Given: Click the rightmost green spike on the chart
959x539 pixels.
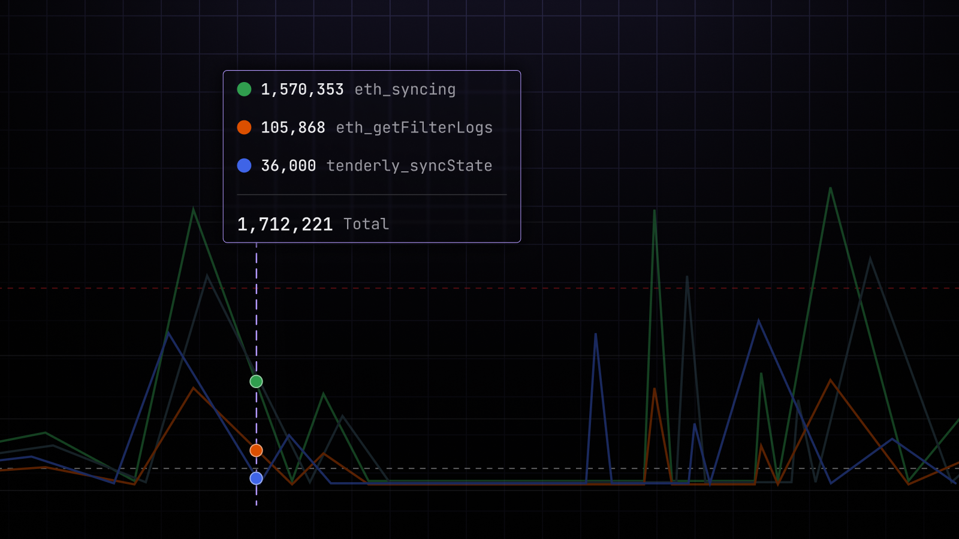Looking at the screenshot, I should 830,189.
